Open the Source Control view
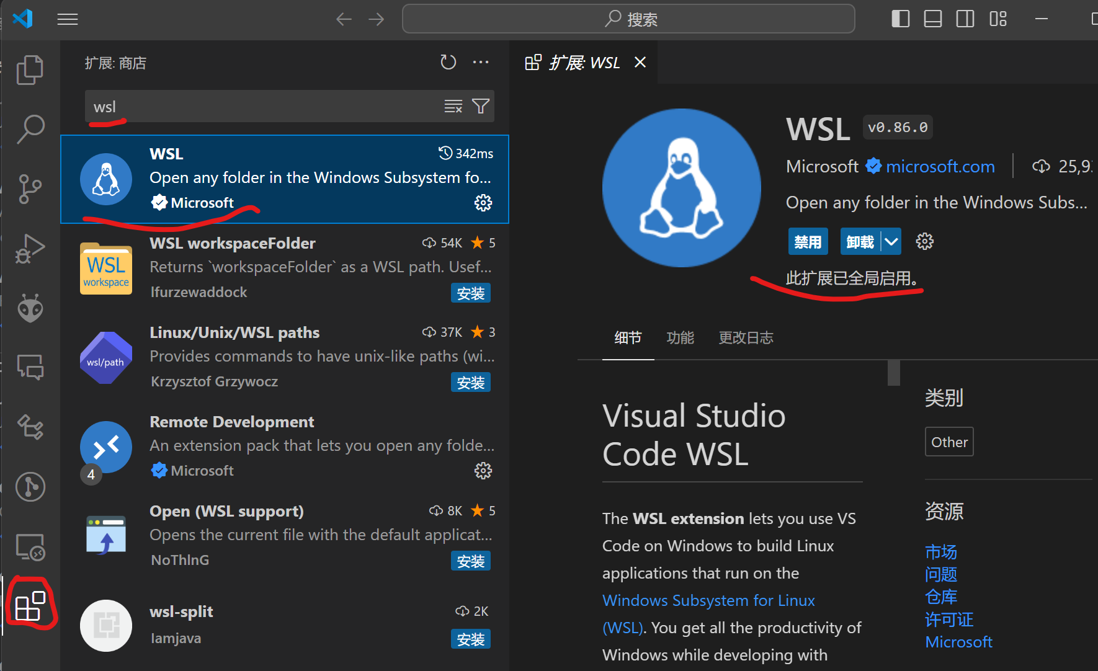Image resolution: width=1098 pixels, height=671 pixels. click(x=30, y=189)
